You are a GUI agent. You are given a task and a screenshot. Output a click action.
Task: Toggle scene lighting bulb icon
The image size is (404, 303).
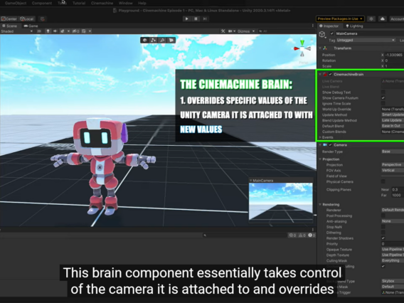(48, 31)
